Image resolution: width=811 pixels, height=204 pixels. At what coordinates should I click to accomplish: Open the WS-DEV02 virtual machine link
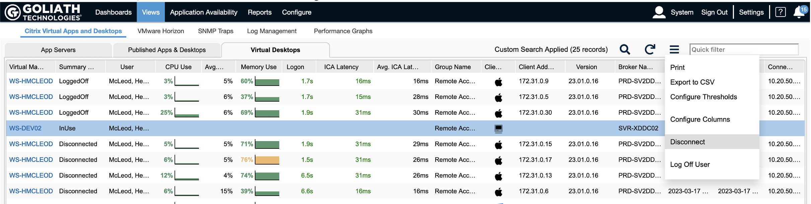tap(25, 128)
